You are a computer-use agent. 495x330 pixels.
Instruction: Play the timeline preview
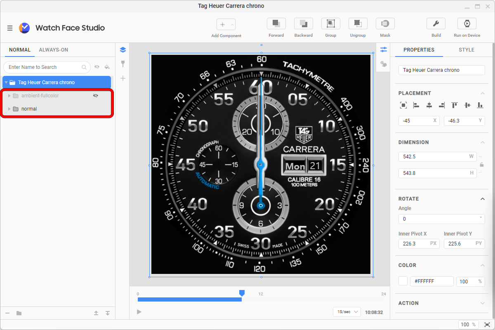139,312
